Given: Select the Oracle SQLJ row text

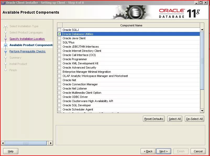Looking at the screenshot, I should tap(71, 30).
